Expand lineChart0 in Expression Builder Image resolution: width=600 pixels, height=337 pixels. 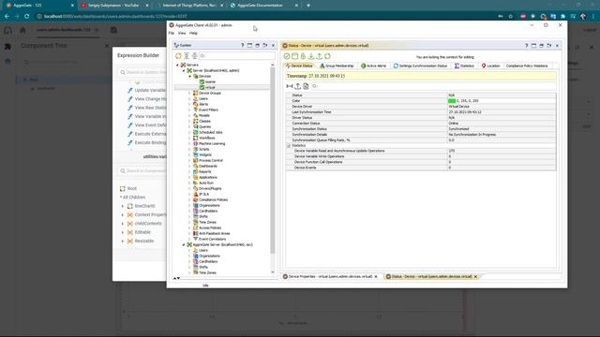pyautogui.click(x=123, y=206)
